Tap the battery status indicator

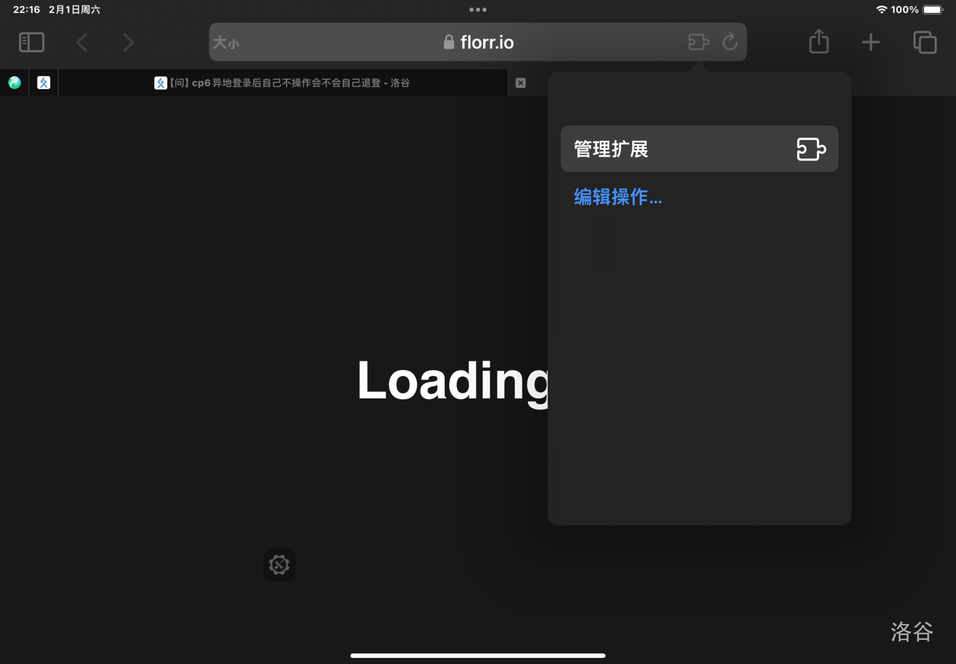click(x=932, y=10)
